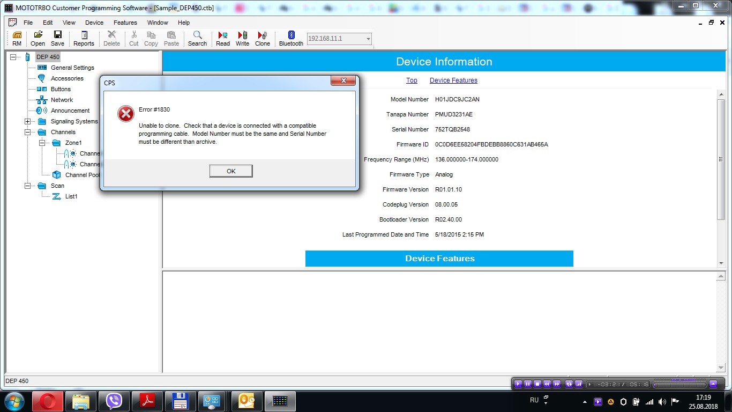This screenshot has height=412, width=732.
Task: Select DEP 450 root device item
Action: pyautogui.click(x=48, y=57)
